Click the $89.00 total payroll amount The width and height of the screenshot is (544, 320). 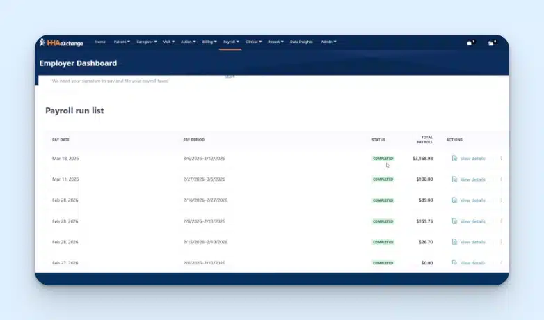pyautogui.click(x=426, y=200)
